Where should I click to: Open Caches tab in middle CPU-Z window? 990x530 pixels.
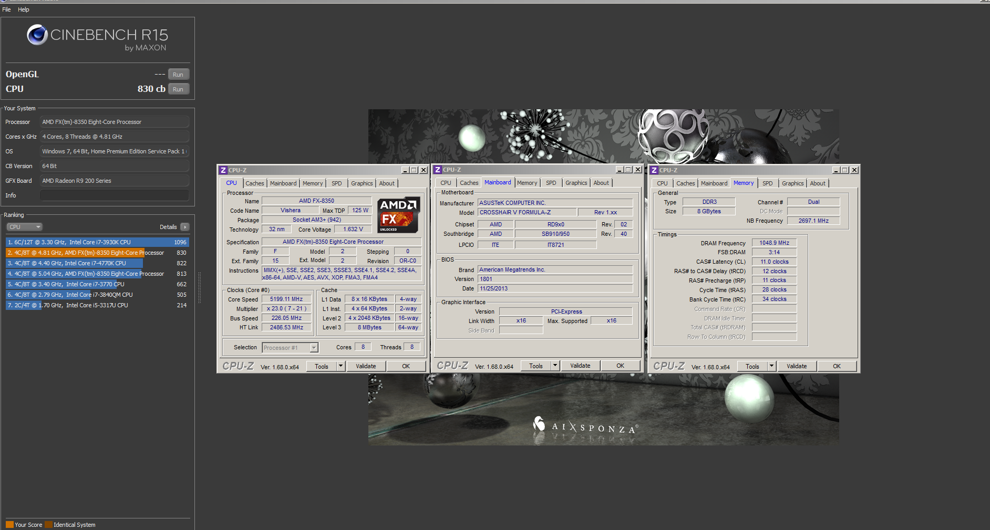coord(469,183)
